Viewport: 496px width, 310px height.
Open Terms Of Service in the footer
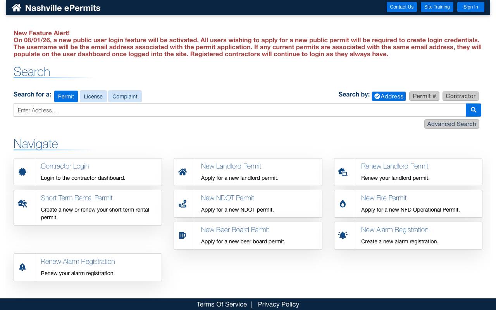[x=222, y=304]
